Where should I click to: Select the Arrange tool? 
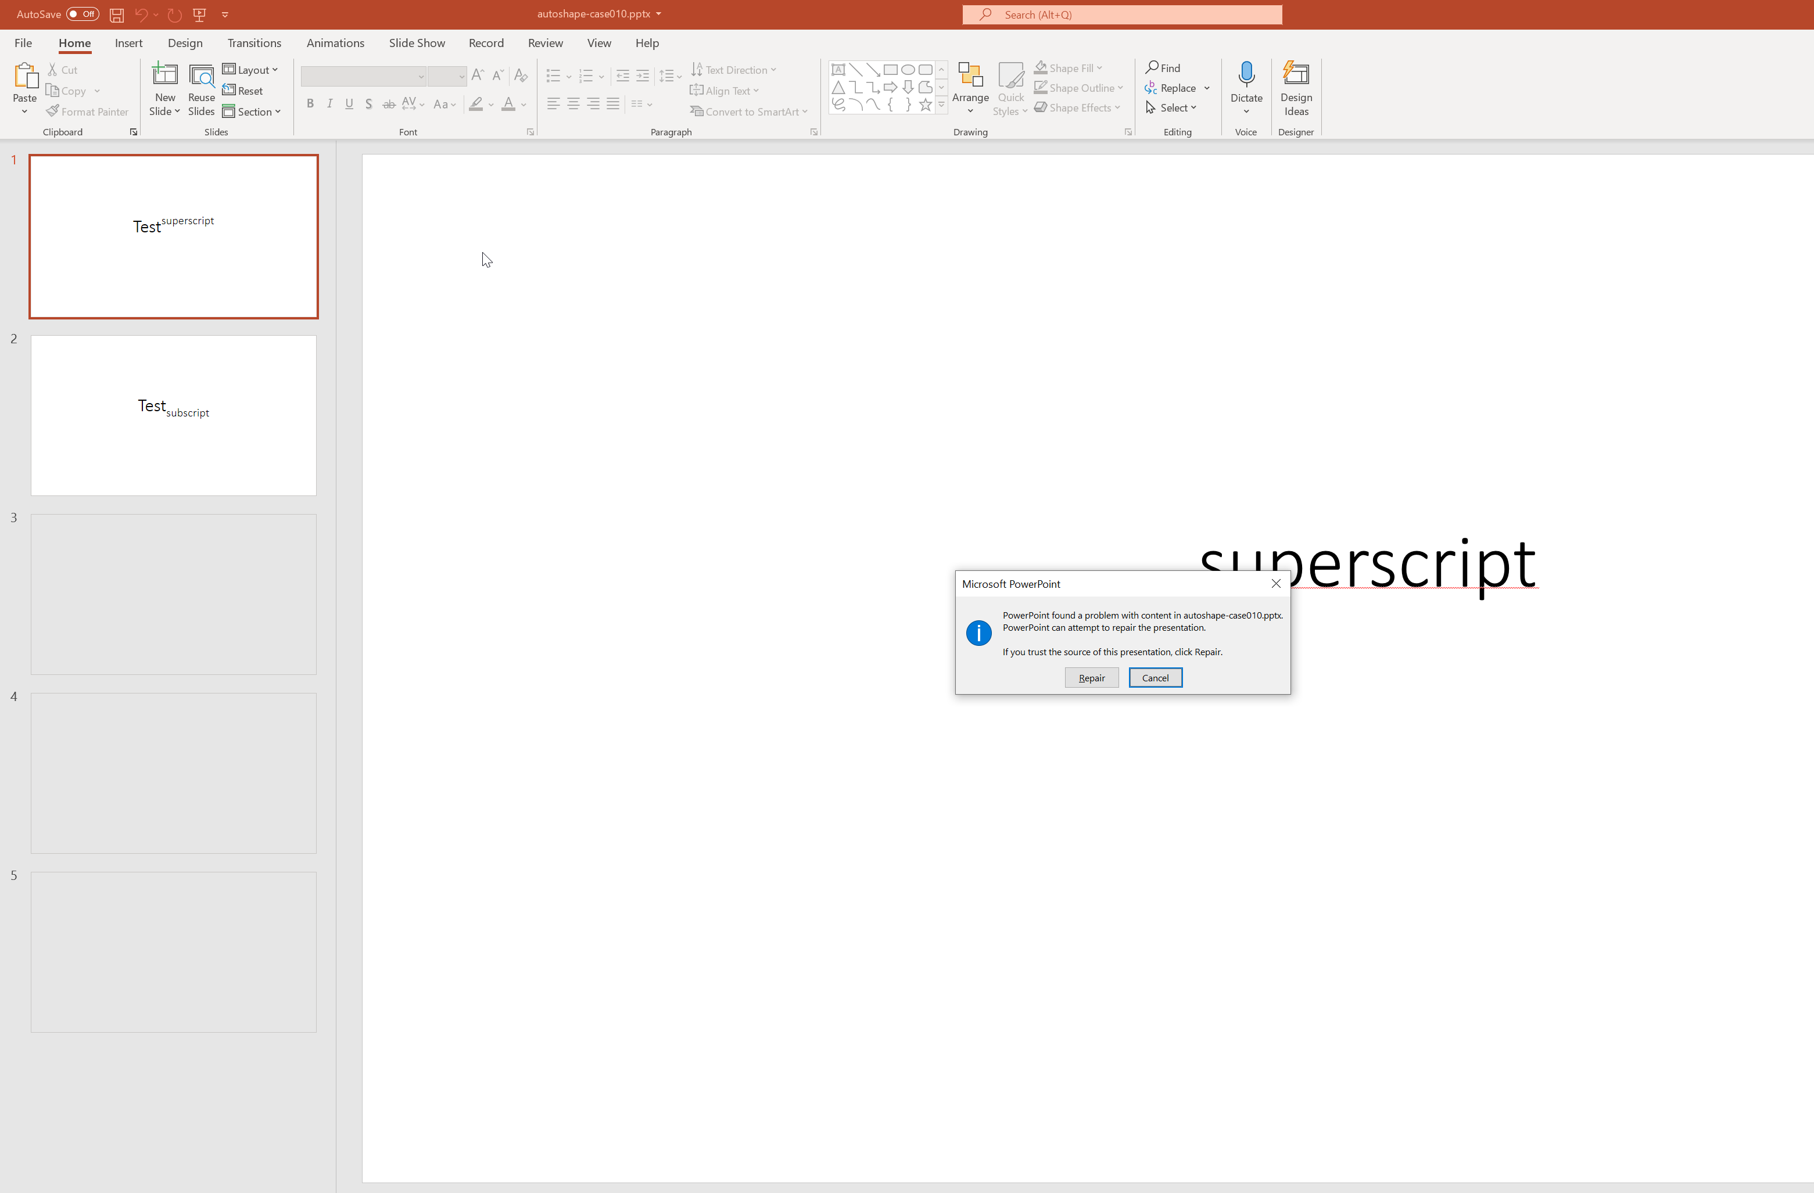pos(970,88)
